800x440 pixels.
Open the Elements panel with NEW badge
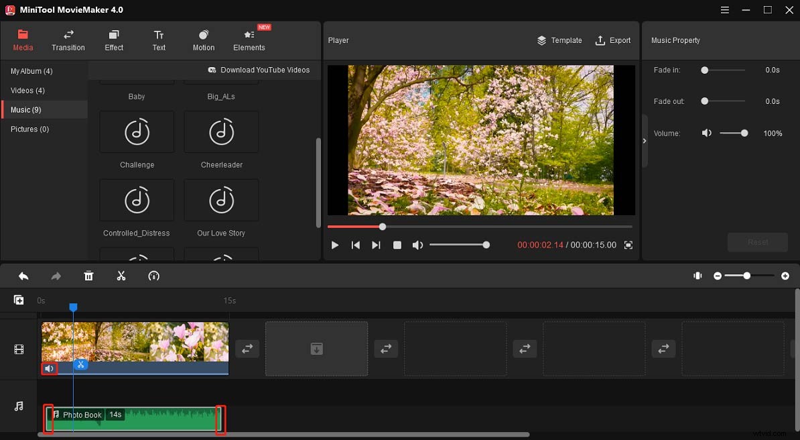coord(249,39)
